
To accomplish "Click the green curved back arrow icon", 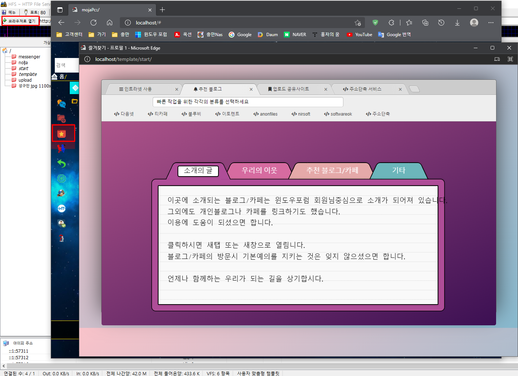I will click(61, 163).
